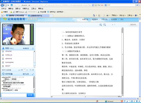Open the 安全(S) command bar dropdown
Viewport: 141px width, 103px height.
point(122,15)
